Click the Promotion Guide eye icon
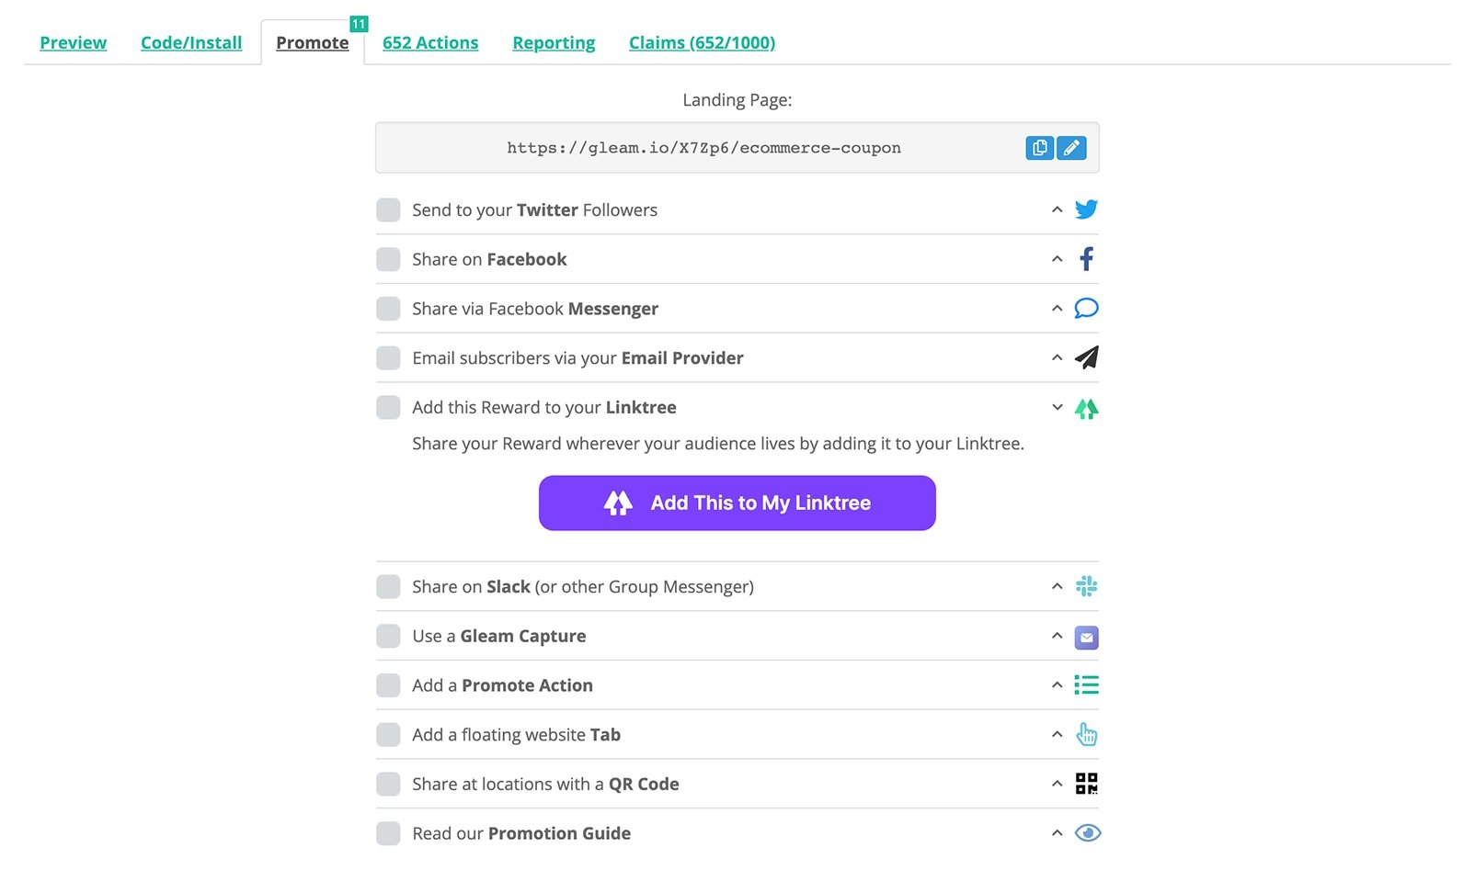The height and width of the screenshot is (893, 1475). tap(1087, 833)
